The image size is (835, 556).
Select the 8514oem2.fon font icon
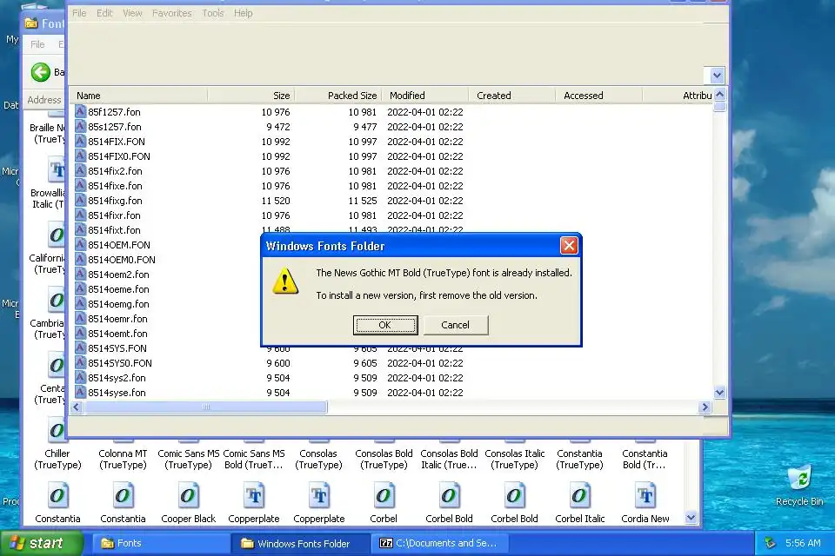click(80, 274)
